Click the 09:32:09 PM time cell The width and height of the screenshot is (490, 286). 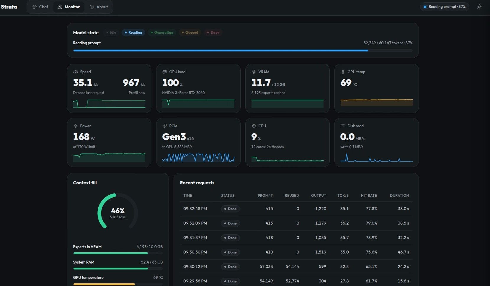[195, 223]
